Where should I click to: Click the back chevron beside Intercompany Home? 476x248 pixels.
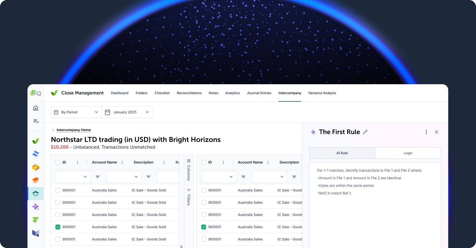point(53,130)
